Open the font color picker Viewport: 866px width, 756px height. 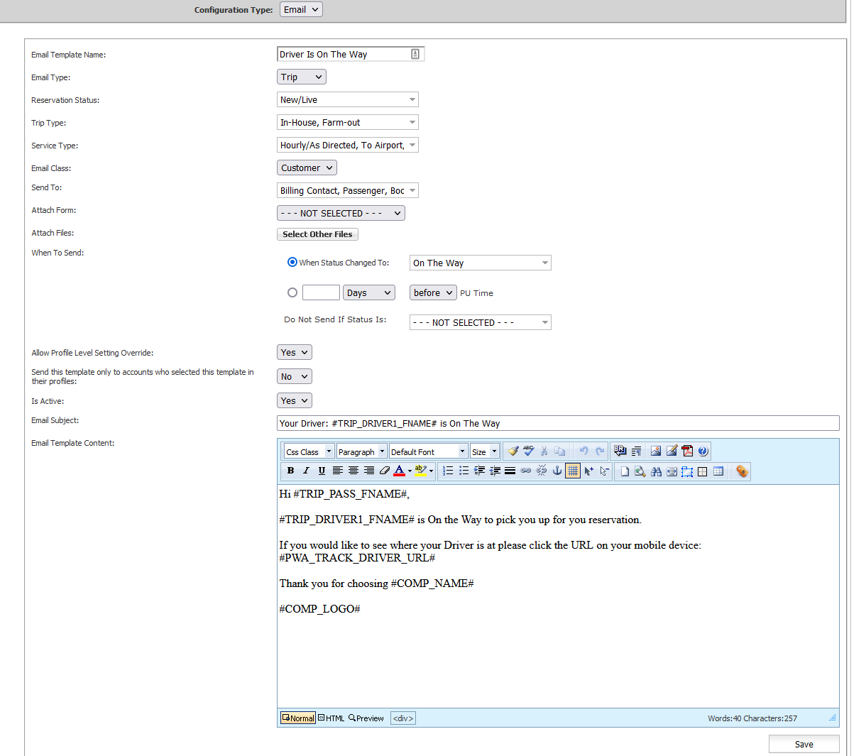(x=410, y=471)
